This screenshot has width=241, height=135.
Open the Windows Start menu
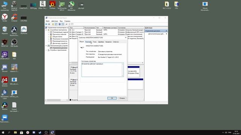click(x=3, y=132)
